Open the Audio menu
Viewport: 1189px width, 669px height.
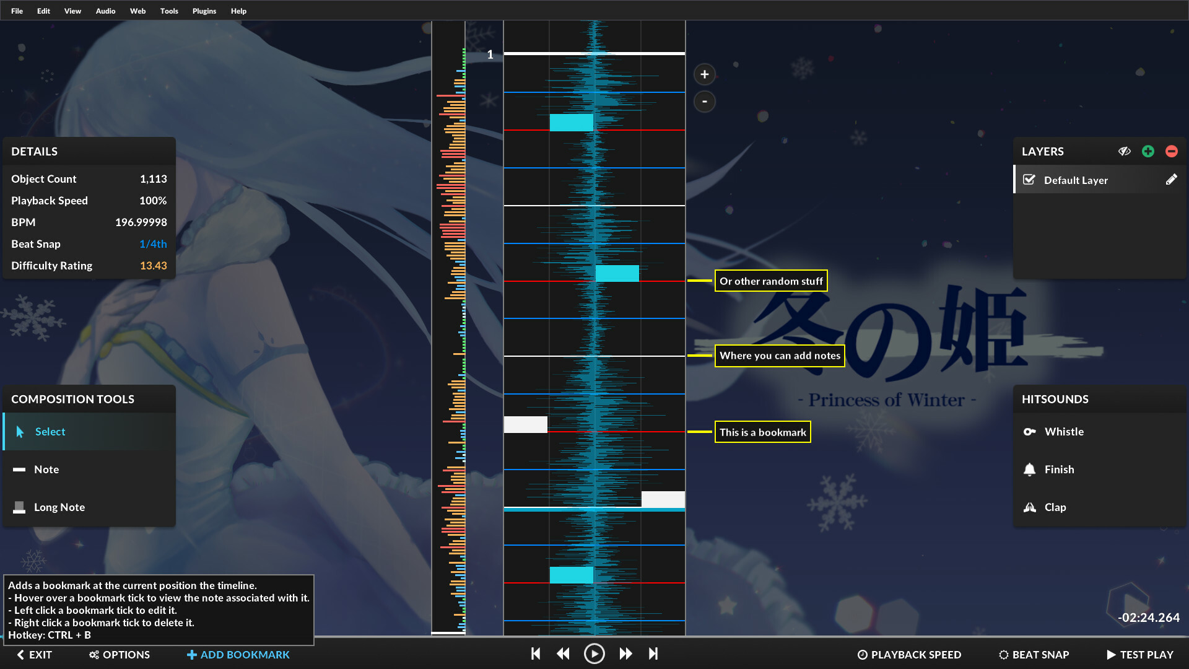pyautogui.click(x=105, y=11)
